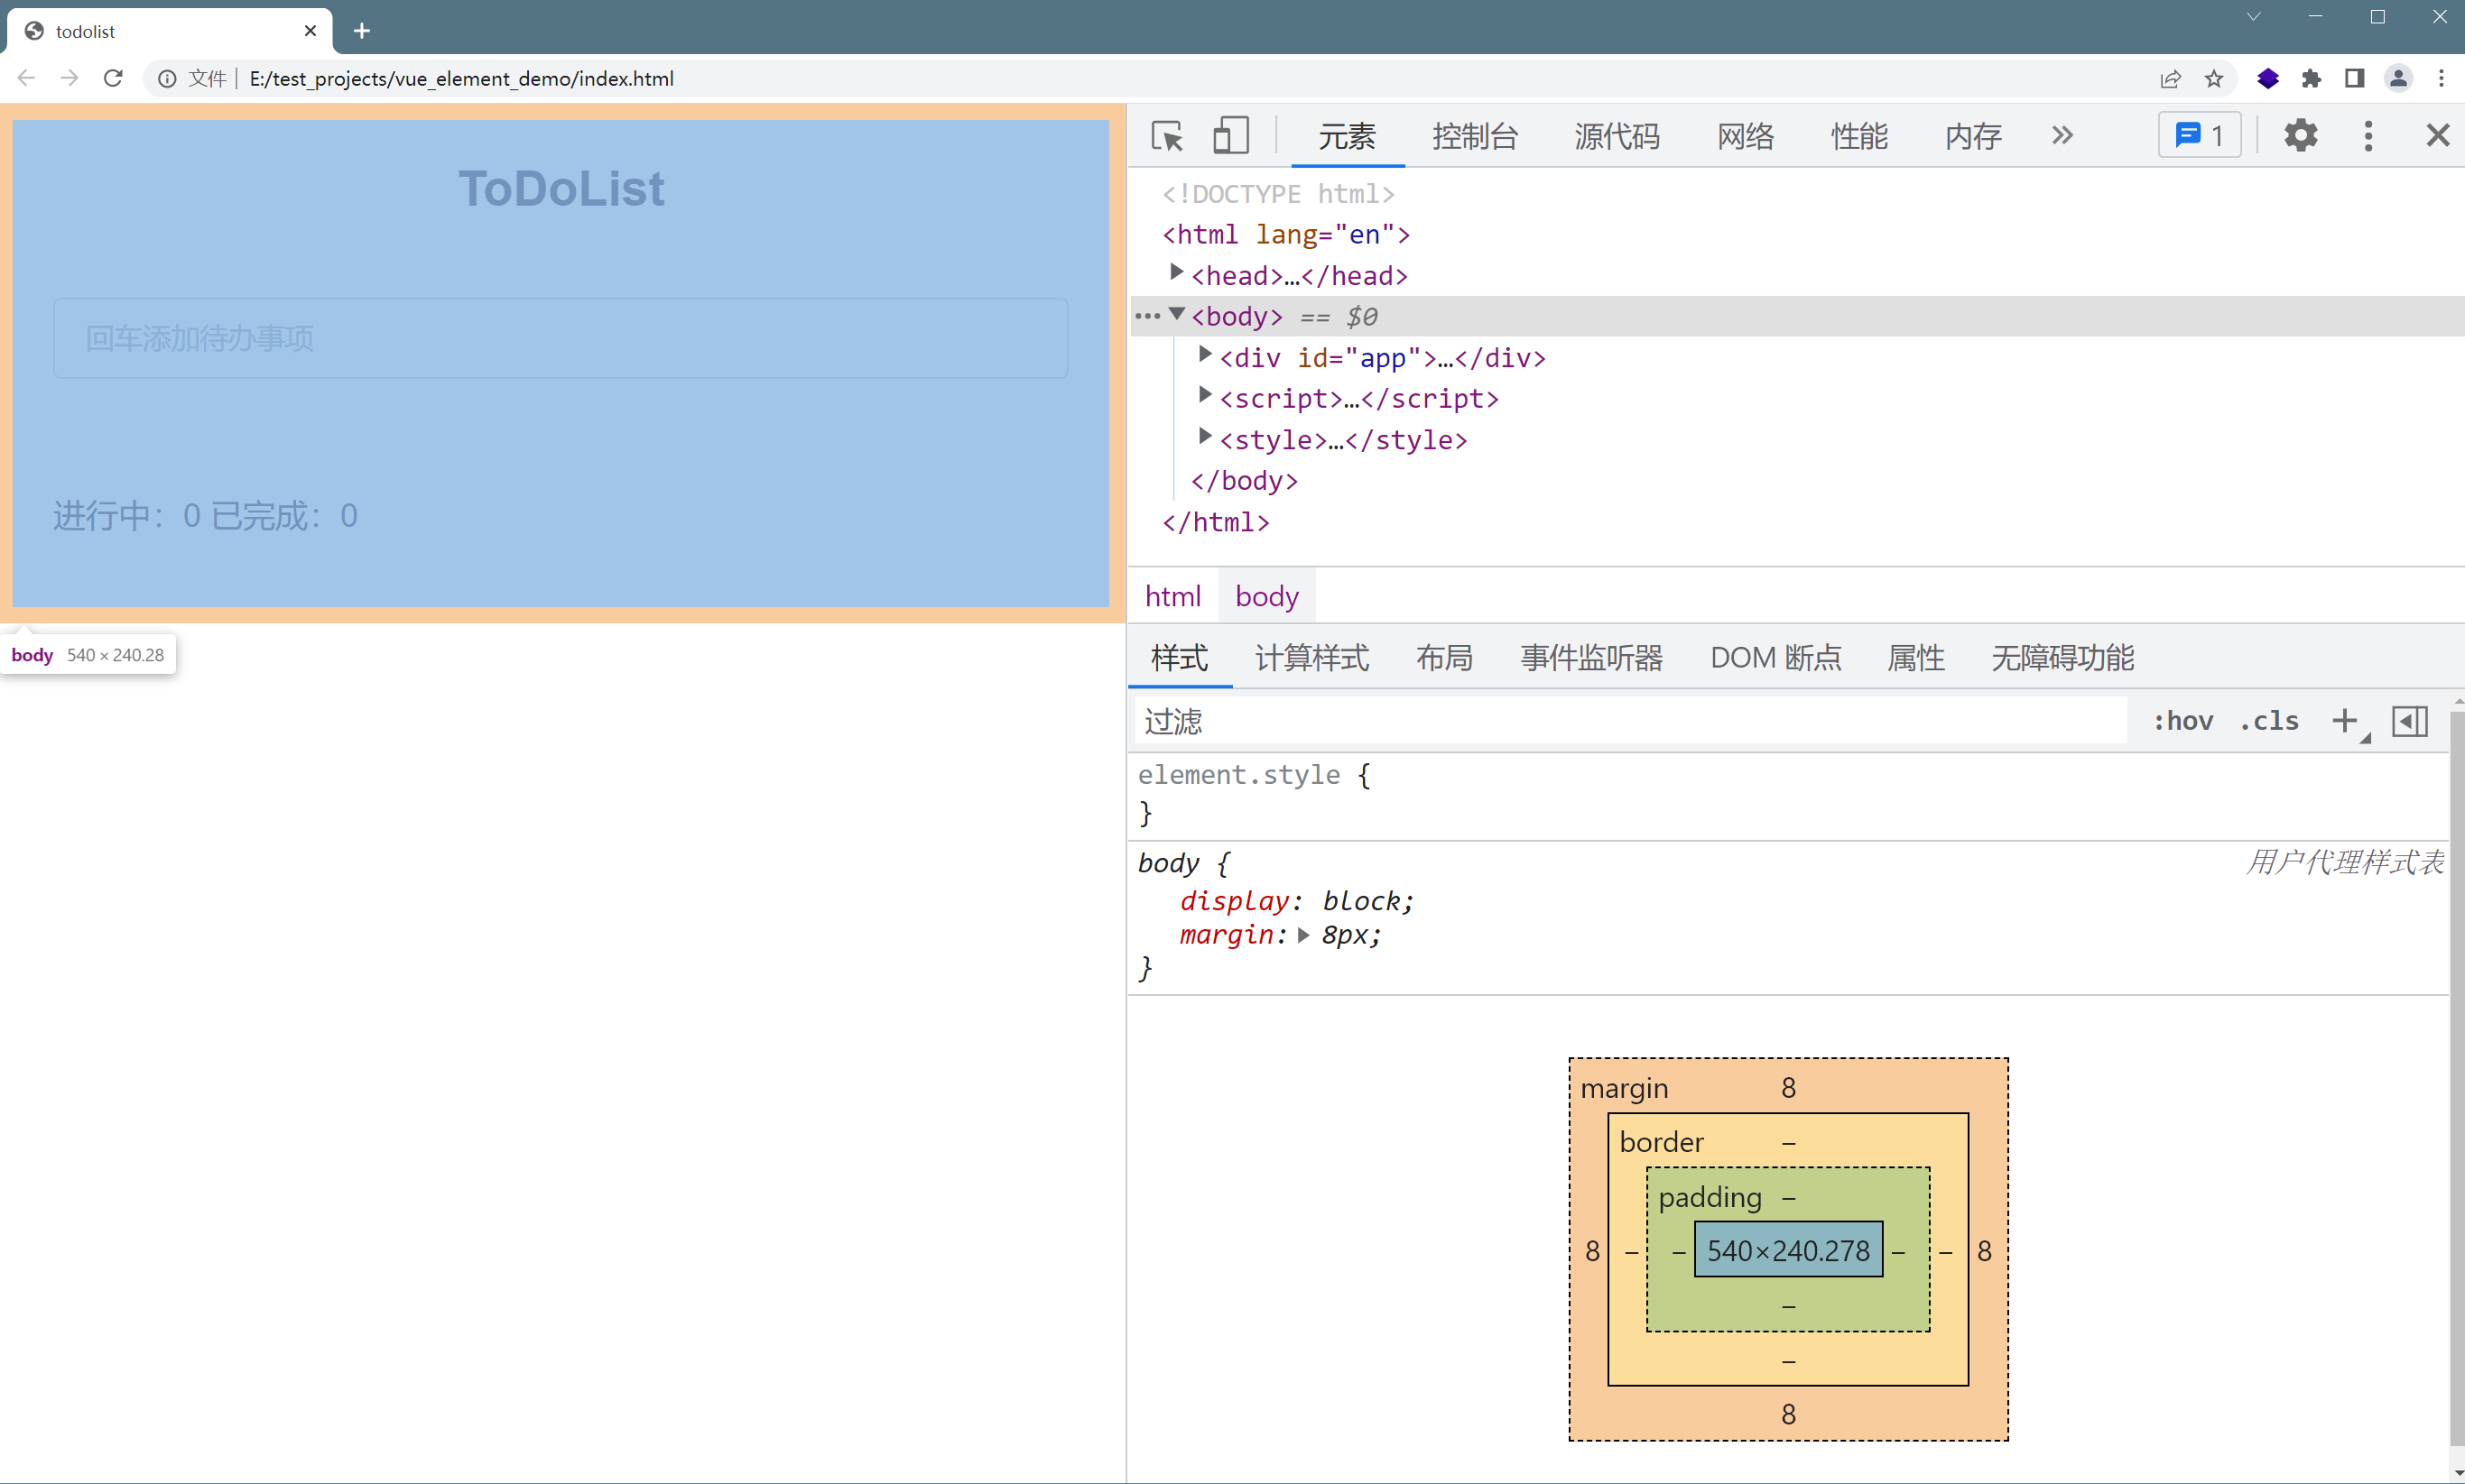Viewport: 2465px width, 1484px height.
Task: Open the browser extensions puzzle icon
Action: click(2311, 78)
